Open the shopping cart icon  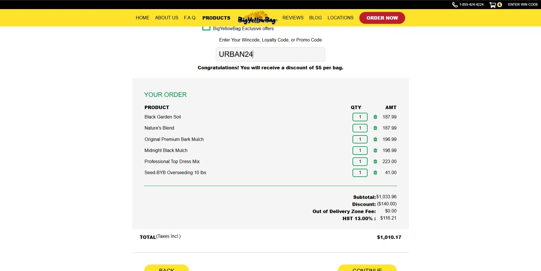pyautogui.click(x=493, y=5)
